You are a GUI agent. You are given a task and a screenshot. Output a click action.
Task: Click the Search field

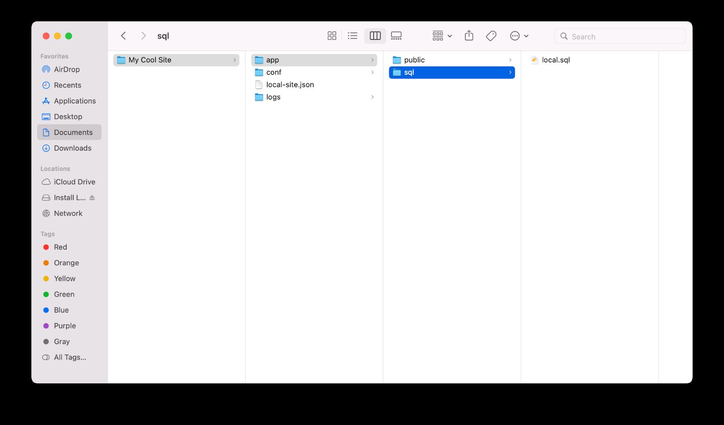(620, 36)
